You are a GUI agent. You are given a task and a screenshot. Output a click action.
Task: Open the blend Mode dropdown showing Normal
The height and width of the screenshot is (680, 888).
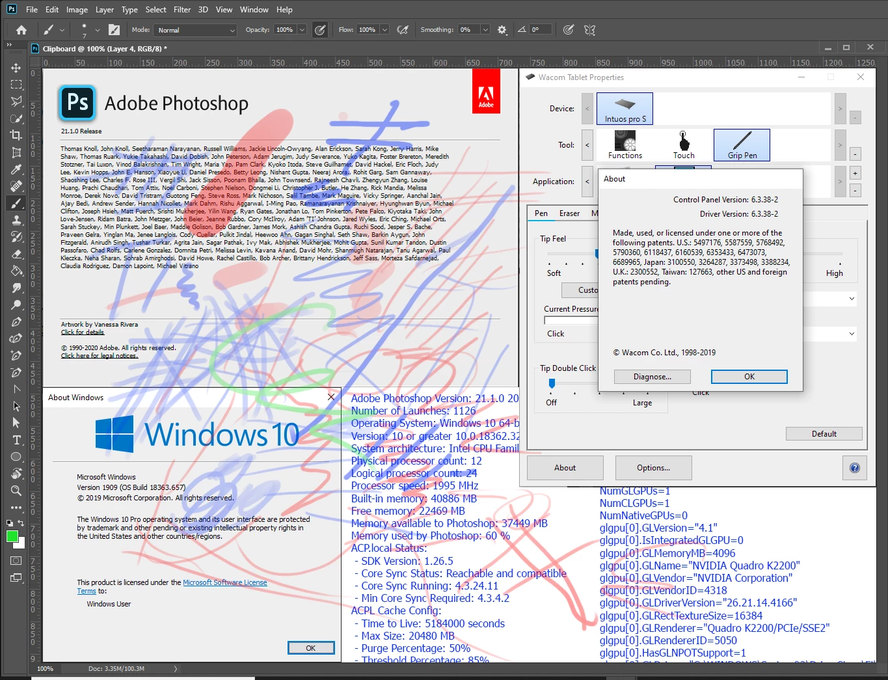click(x=195, y=30)
